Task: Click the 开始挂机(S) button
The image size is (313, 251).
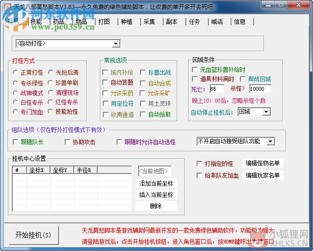Action: coord(34,235)
